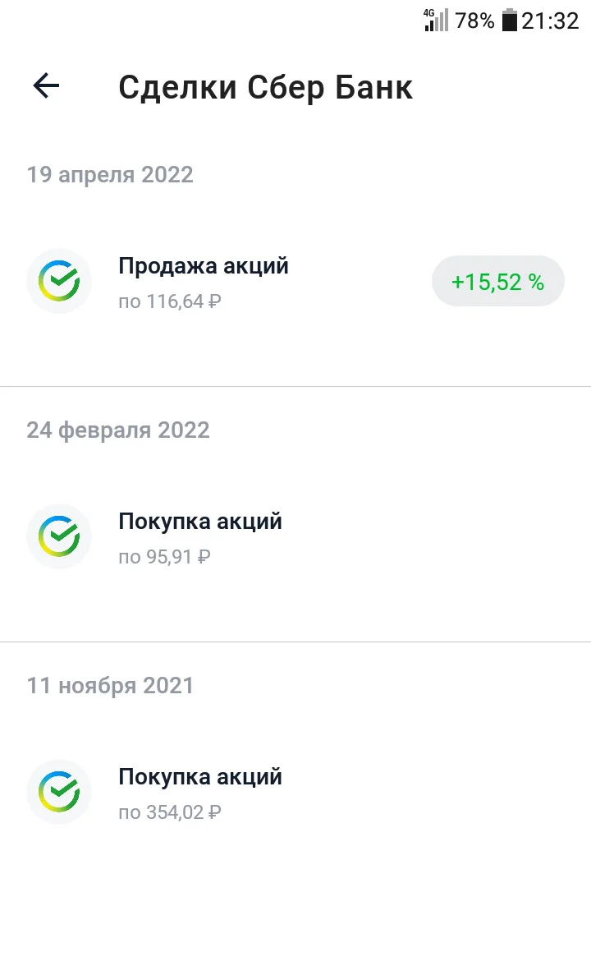Tap the price по 116,64 ₽

[x=170, y=301]
